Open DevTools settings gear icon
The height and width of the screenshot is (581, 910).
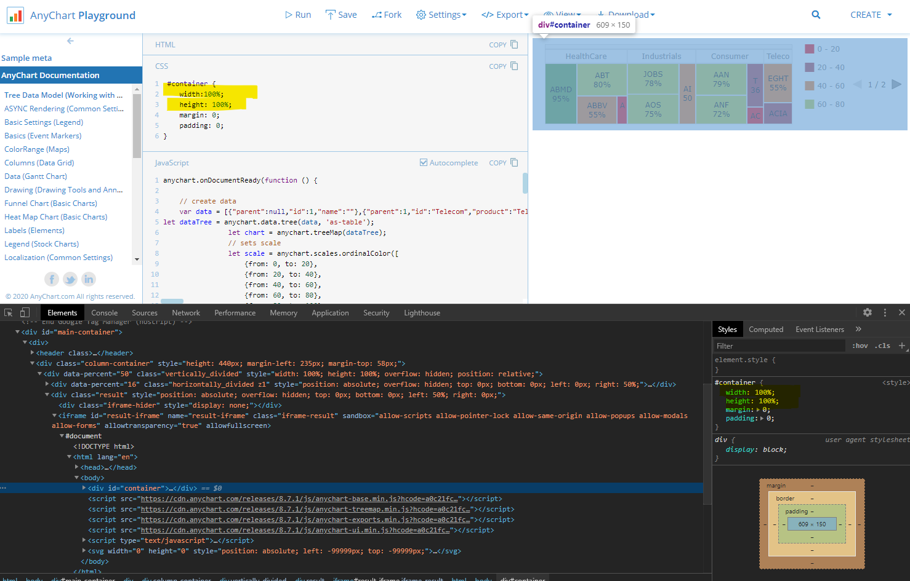point(868,312)
